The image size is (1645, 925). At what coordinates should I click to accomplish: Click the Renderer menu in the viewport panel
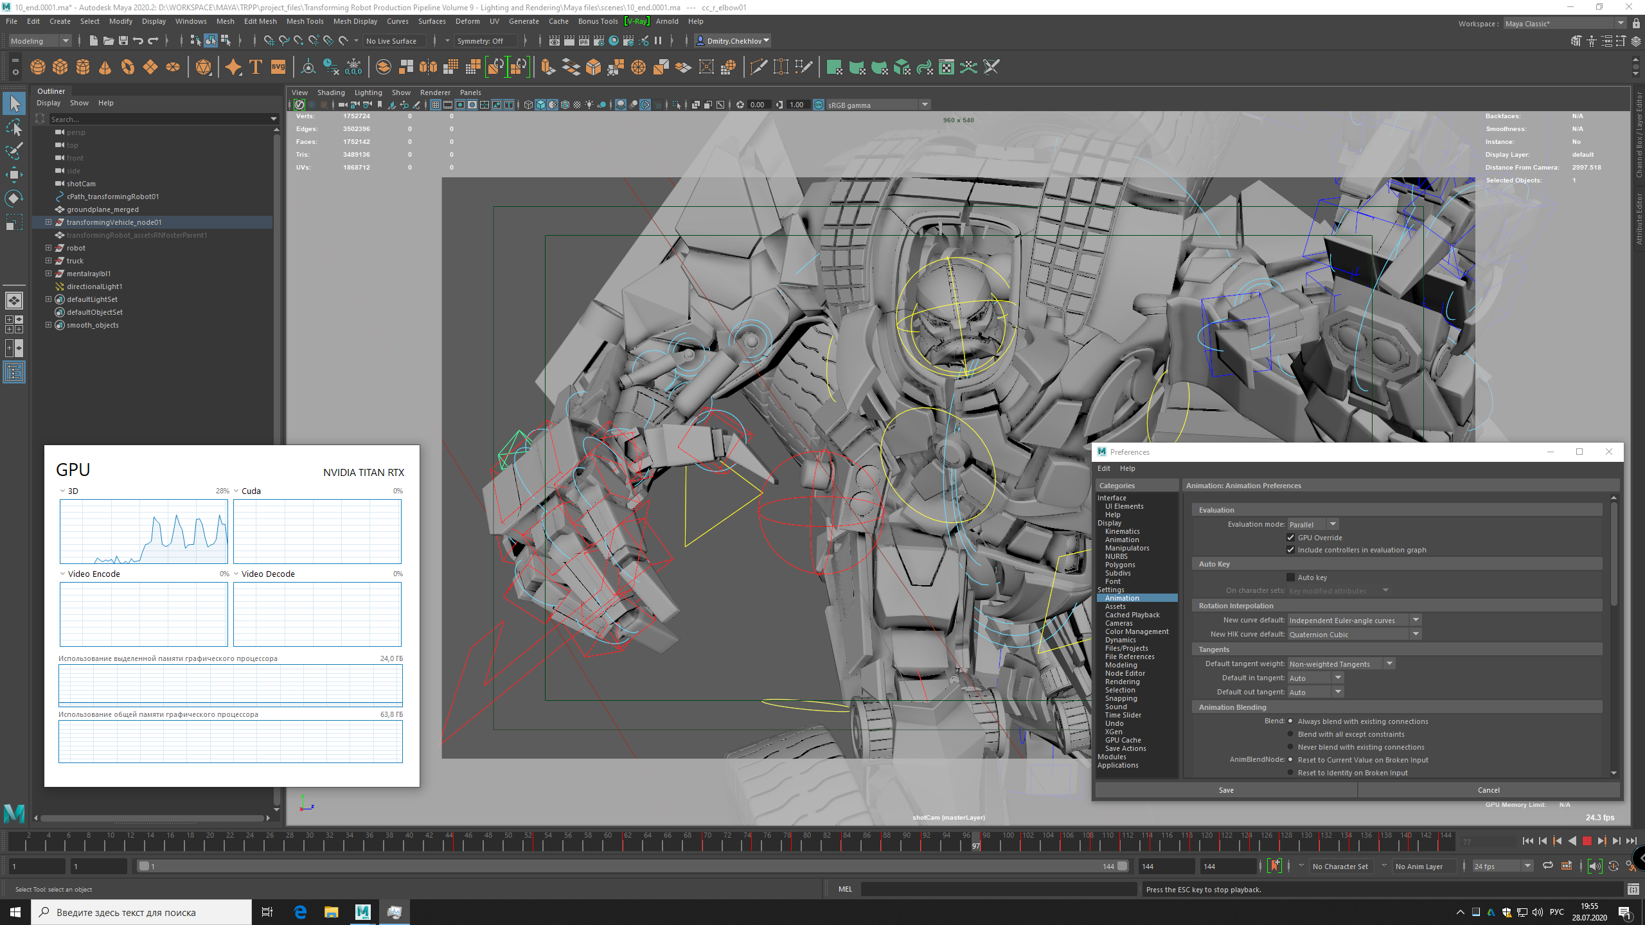pyautogui.click(x=435, y=92)
